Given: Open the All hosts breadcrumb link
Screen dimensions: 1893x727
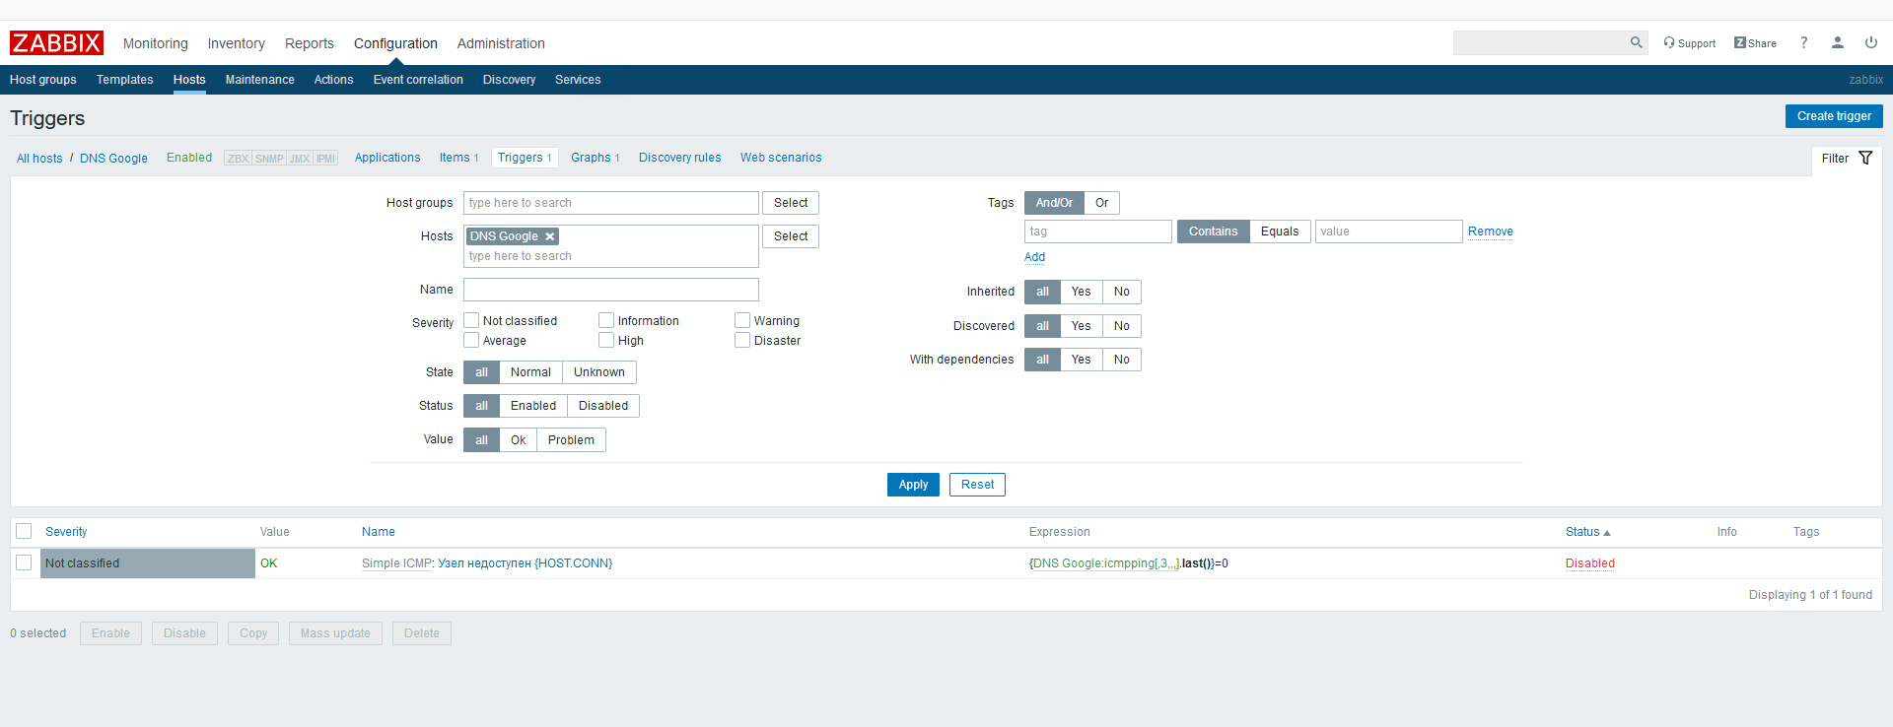Looking at the screenshot, I should (39, 159).
